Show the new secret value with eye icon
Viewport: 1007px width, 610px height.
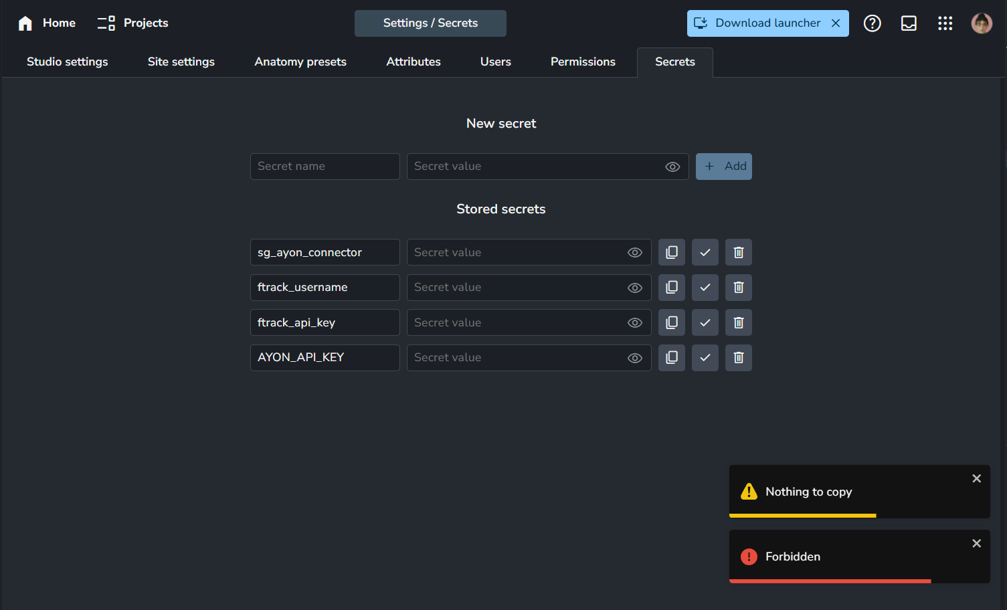point(672,167)
